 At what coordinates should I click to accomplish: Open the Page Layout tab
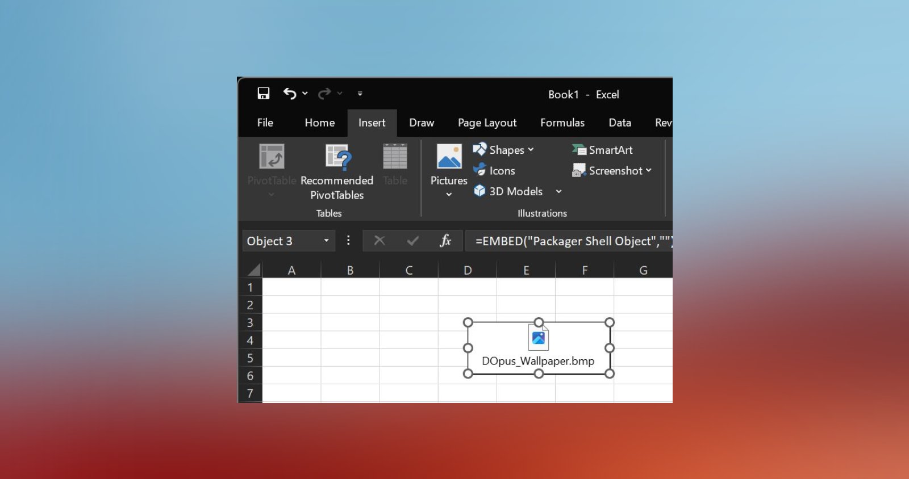487,123
